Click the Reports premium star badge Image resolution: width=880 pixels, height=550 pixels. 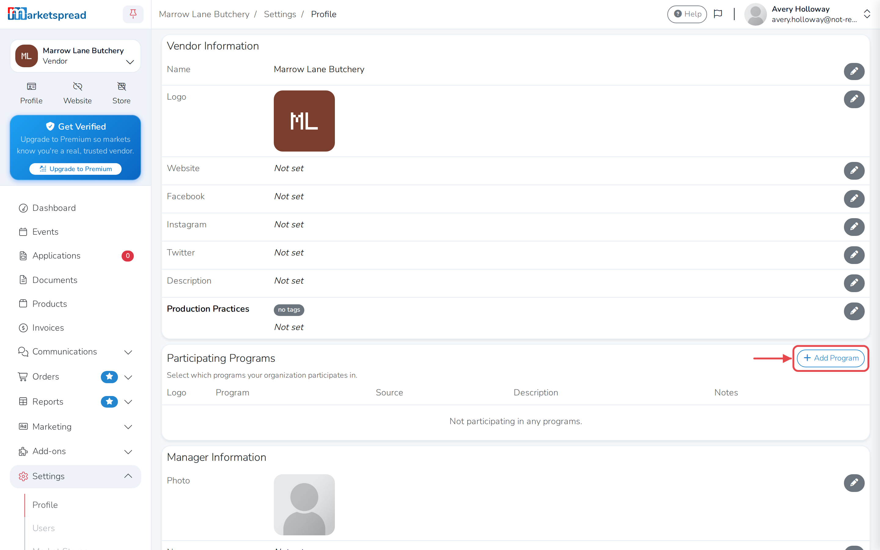(x=109, y=402)
